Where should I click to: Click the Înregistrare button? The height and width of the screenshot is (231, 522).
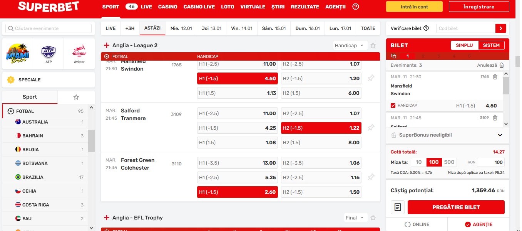(x=479, y=7)
